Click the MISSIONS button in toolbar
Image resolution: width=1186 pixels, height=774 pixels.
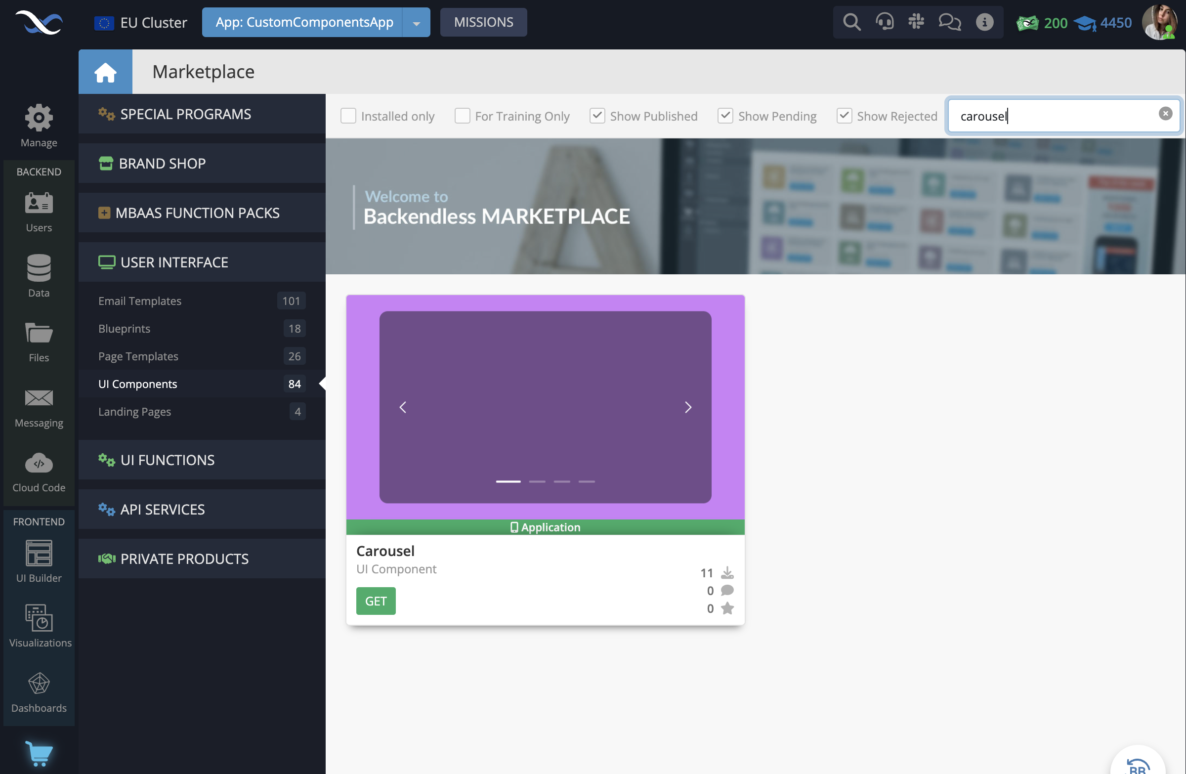click(x=483, y=22)
